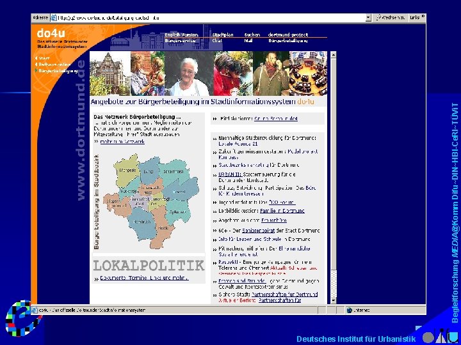Open the 'Lokale Agenda 21' link
Screen dimensions: 461x345
238,144
